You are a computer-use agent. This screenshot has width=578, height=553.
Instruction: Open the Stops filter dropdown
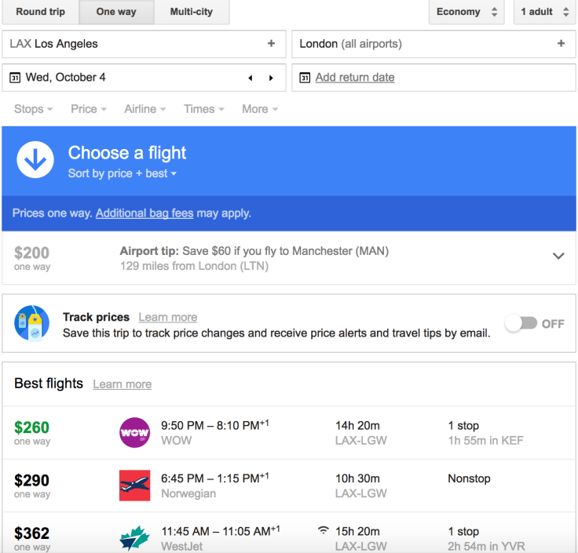click(x=34, y=109)
